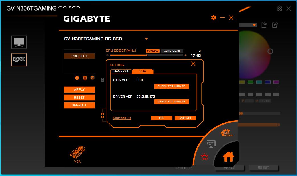297x176 pixels.
Task: Click background window RESET button
Action: [x=263, y=167]
